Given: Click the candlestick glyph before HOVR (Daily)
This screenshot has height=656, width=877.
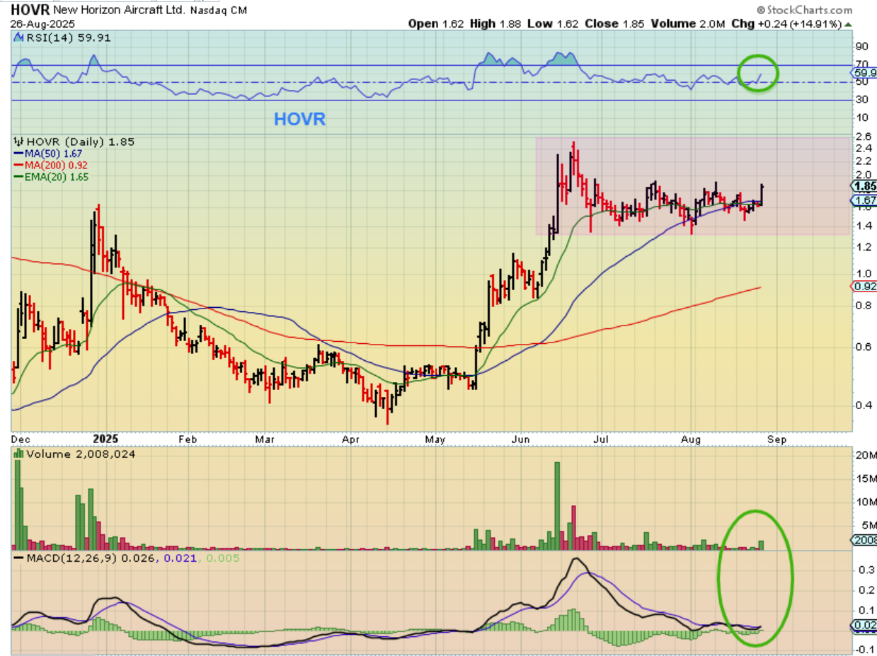Looking at the screenshot, I should 18,142.
